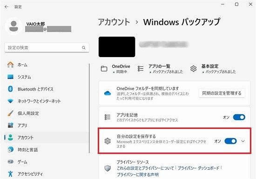Click the network Wi-Fi icon

pyautogui.click(x=10, y=101)
